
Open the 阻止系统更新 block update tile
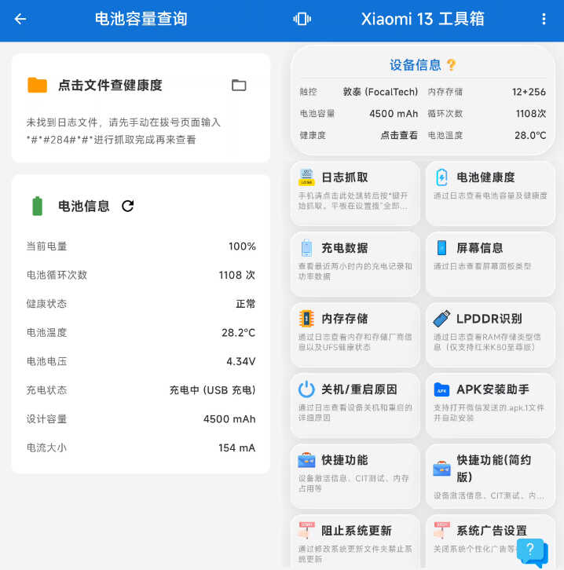tap(355, 542)
